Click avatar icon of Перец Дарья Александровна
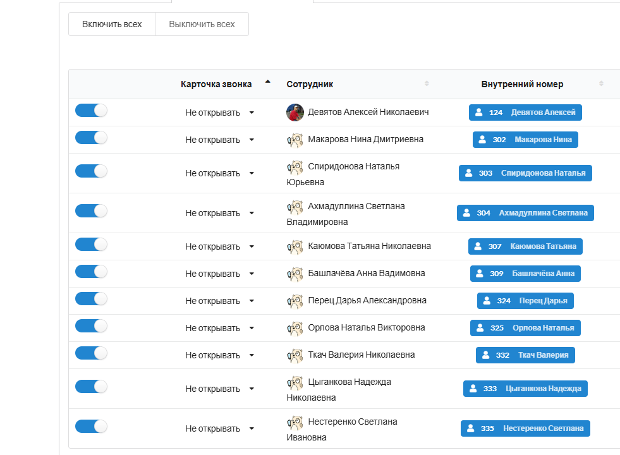 pos(295,301)
